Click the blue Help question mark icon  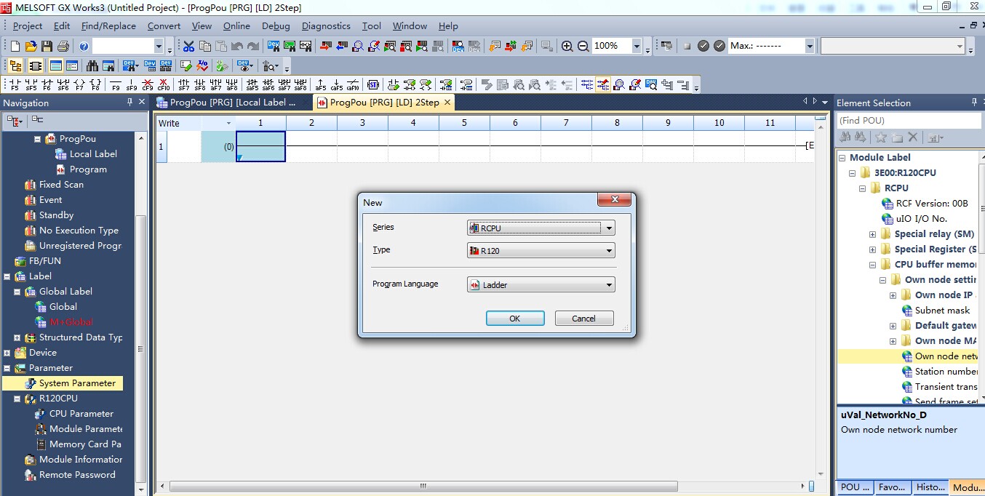(x=84, y=46)
